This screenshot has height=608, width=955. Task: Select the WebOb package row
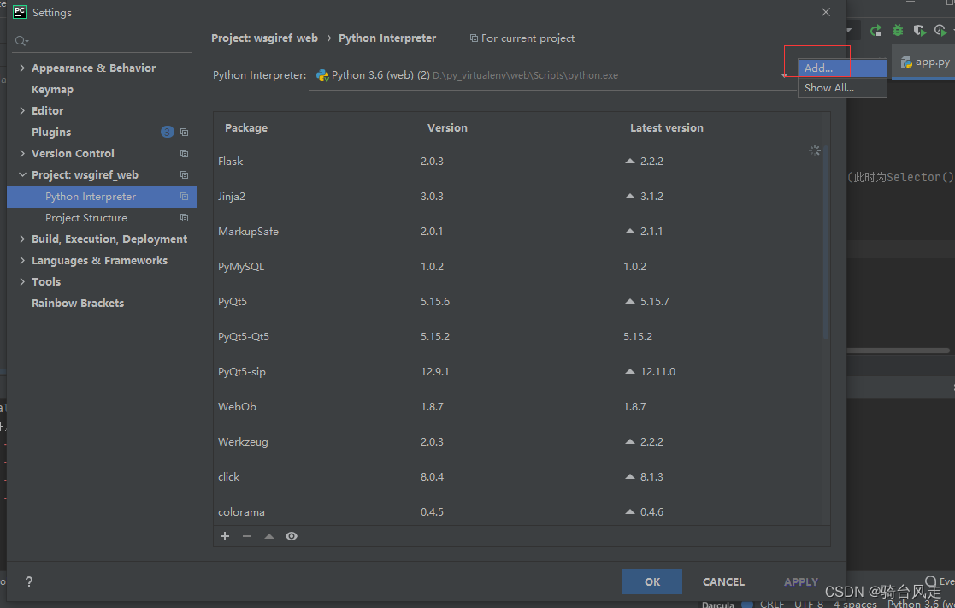coord(518,406)
